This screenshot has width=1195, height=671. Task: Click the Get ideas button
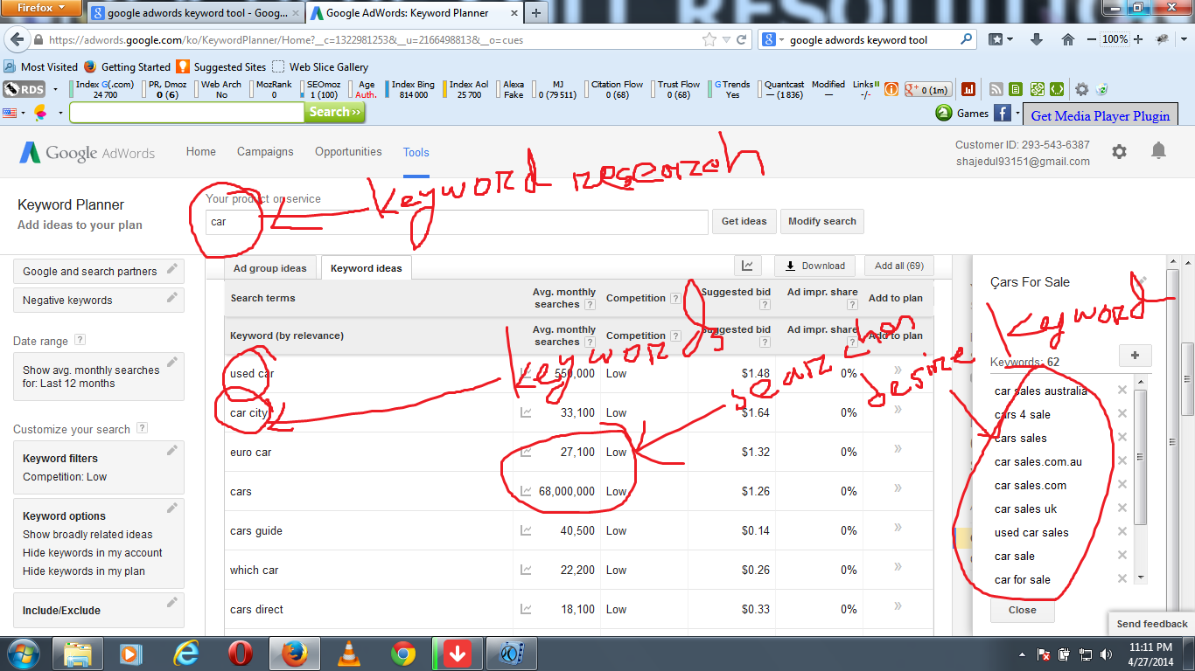coord(744,221)
